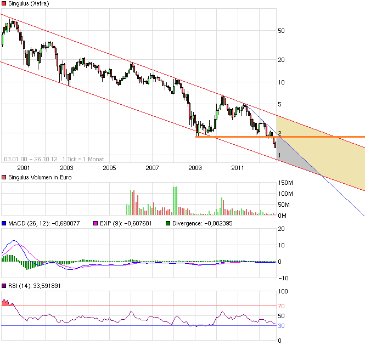
Task: Click the red overbought RSI area at chart start
Action: click(x=7, y=303)
